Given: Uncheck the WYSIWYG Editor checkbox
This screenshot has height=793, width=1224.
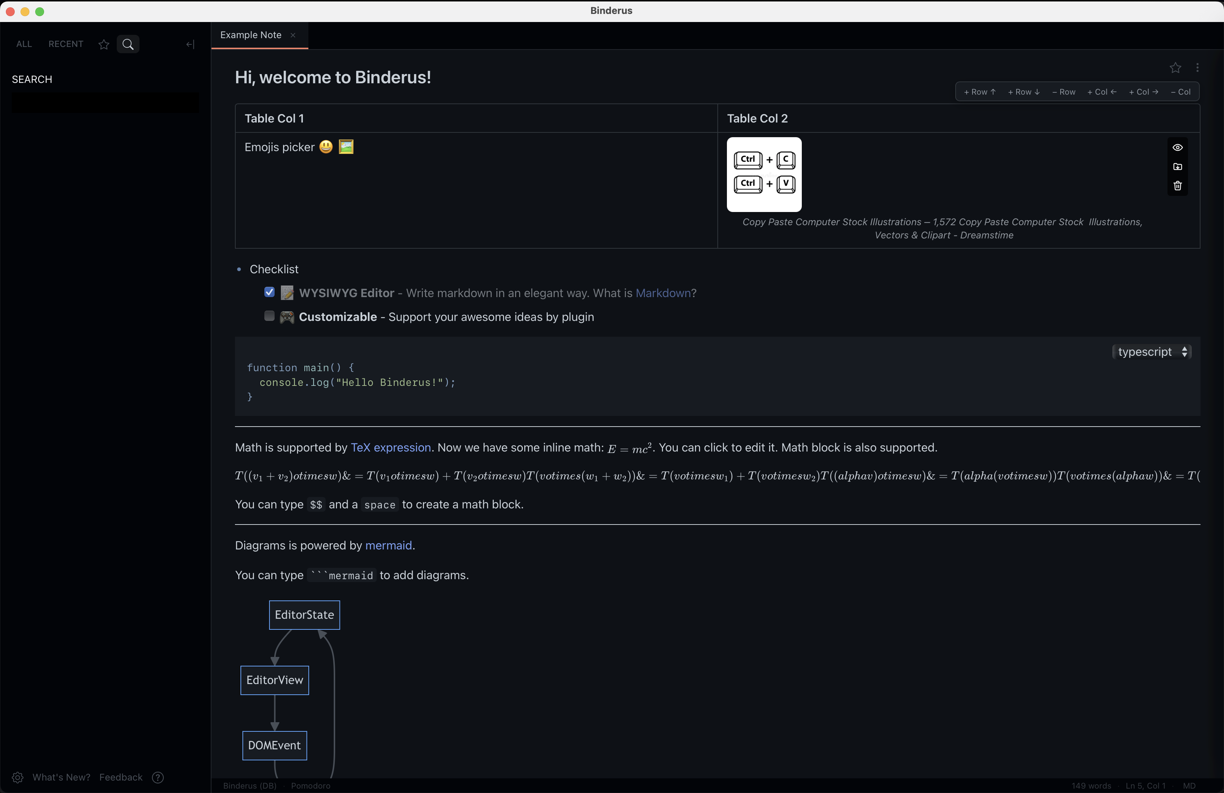Looking at the screenshot, I should coord(269,292).
